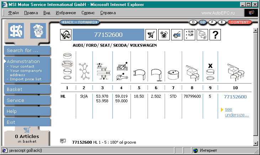Open article link 77152600 in column 10
260x155 pixels.
[235, 97]
